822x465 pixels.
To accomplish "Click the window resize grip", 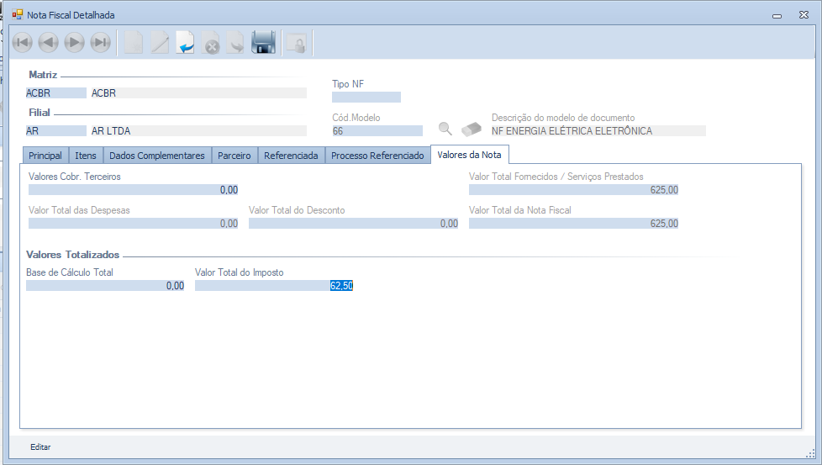I will pyautogui.click(x=810, y=453).
